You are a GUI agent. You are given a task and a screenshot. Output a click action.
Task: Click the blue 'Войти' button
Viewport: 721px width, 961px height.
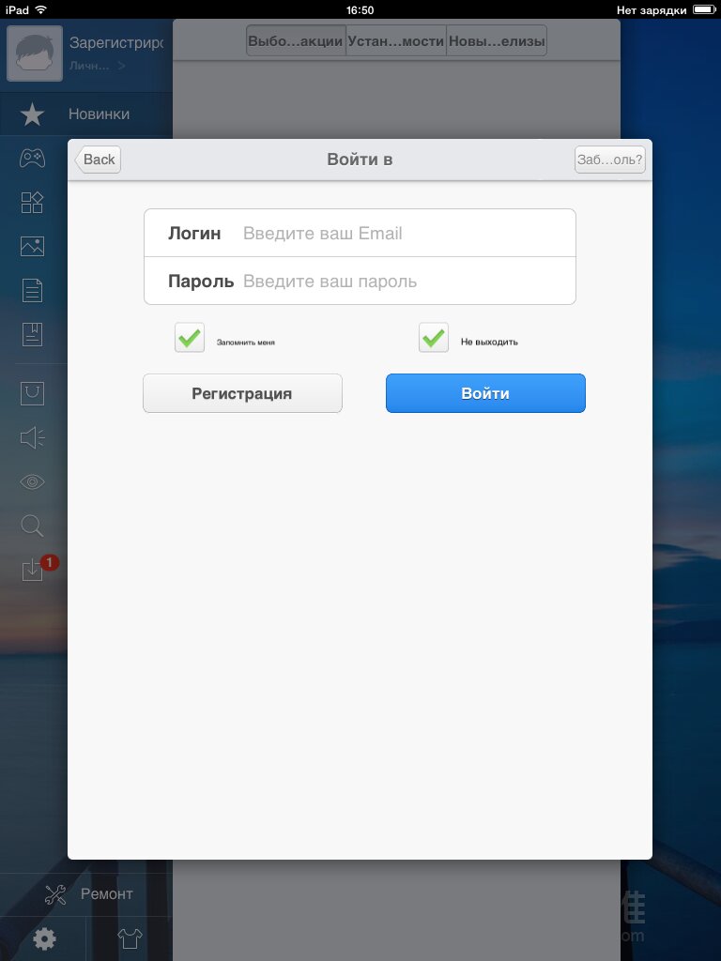coord(485,393)
